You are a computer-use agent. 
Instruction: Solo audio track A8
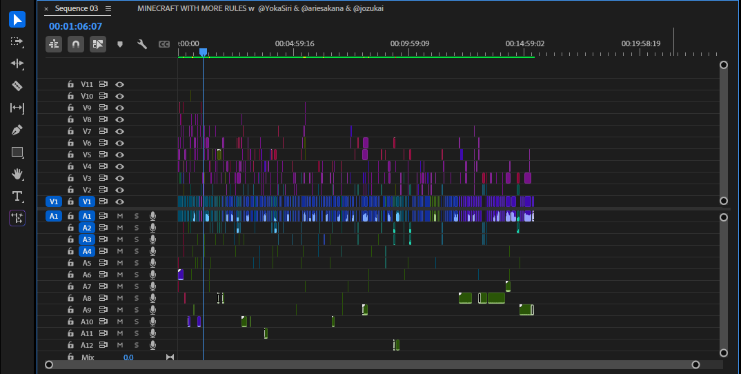137,298
